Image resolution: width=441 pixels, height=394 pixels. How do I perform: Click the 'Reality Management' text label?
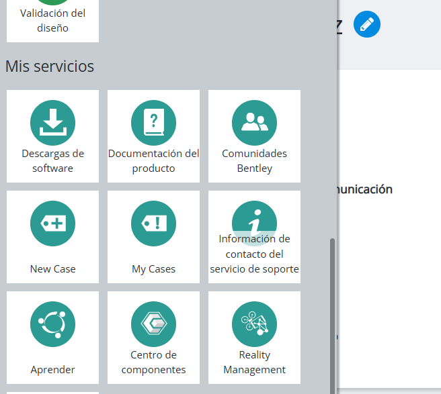tap(254, 362)
